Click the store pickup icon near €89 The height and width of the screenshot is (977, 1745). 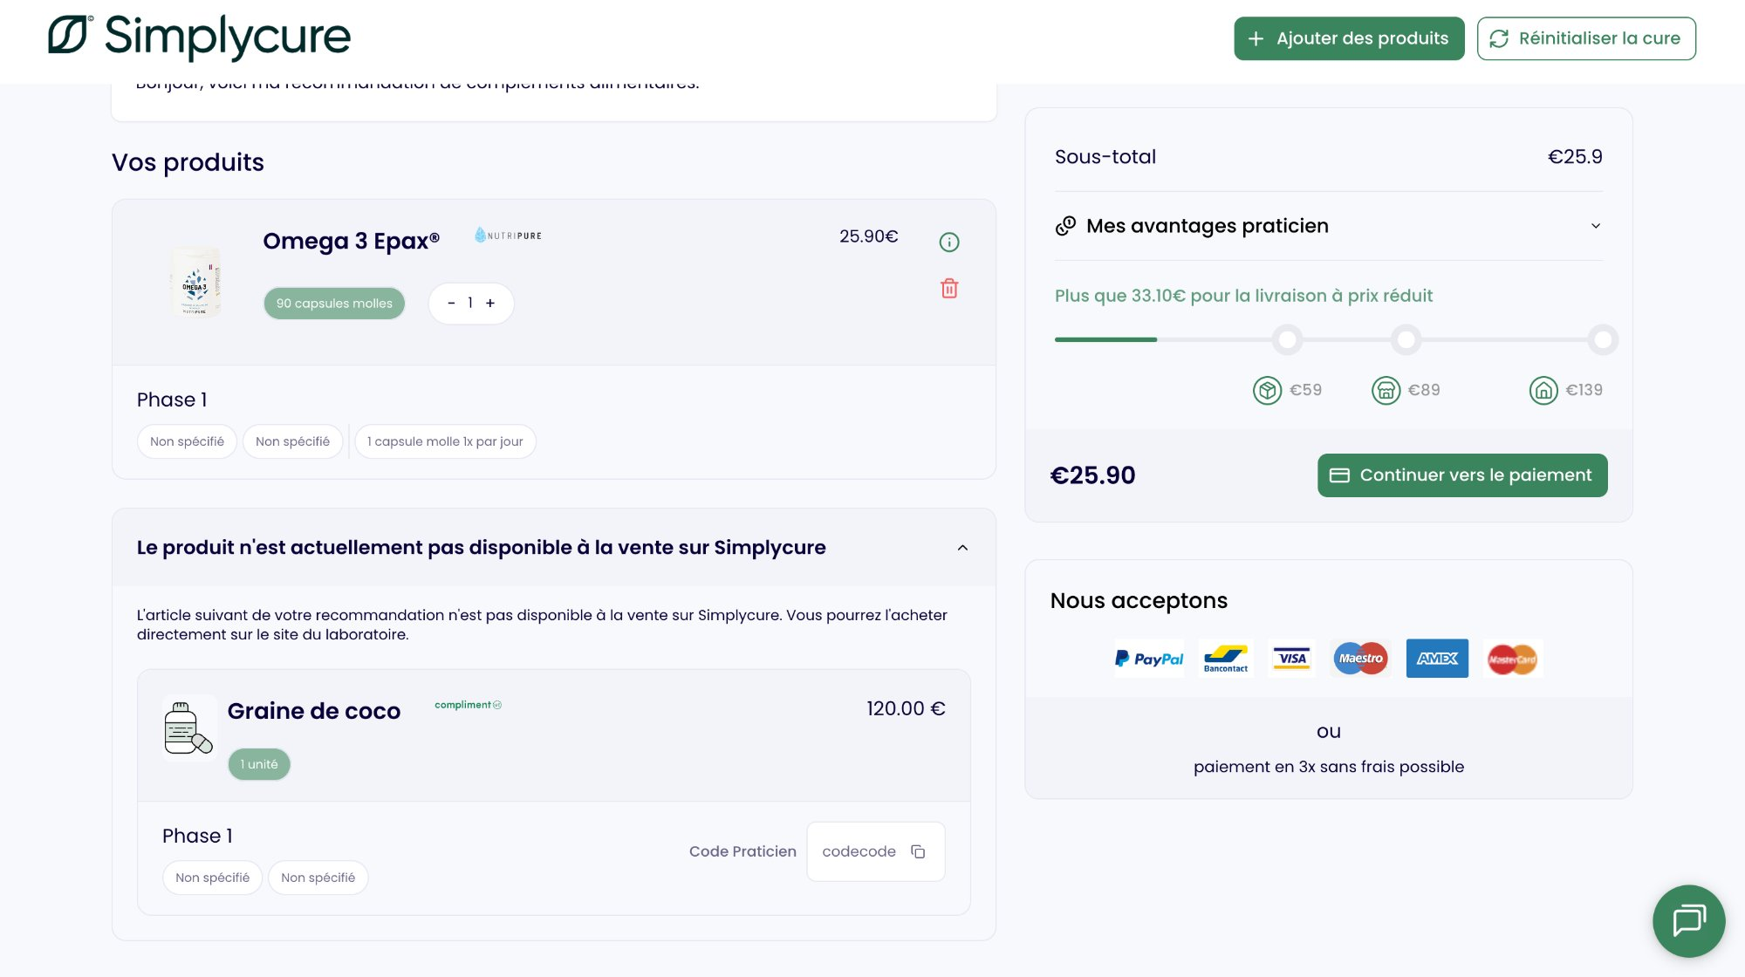coord(1386,390)
